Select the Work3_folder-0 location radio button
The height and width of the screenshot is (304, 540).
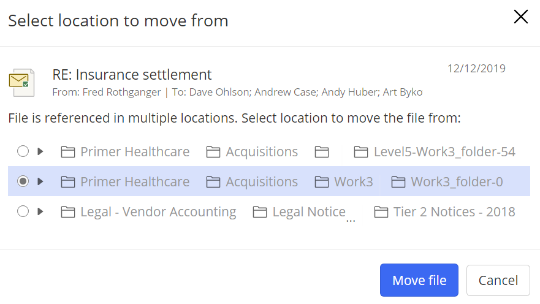pyautogui.click(x=23, y=181)
